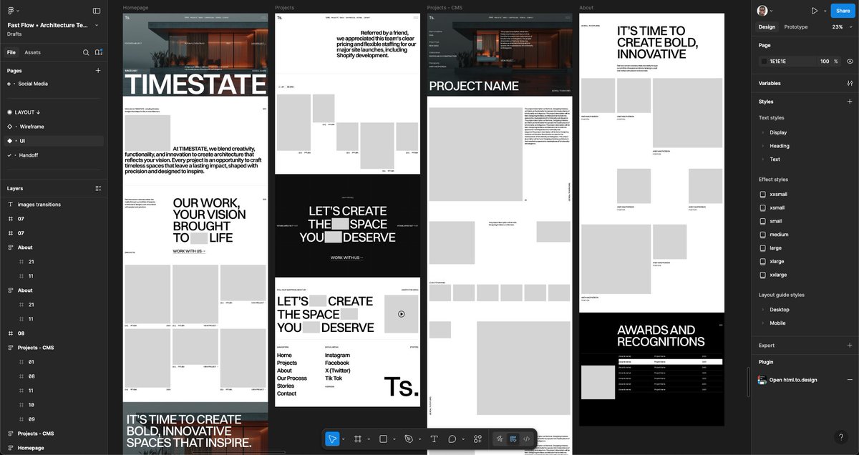The image size is (859, 455).
Task: Switch to Dev Mode via the code icon
Action: tap(526, 439)
